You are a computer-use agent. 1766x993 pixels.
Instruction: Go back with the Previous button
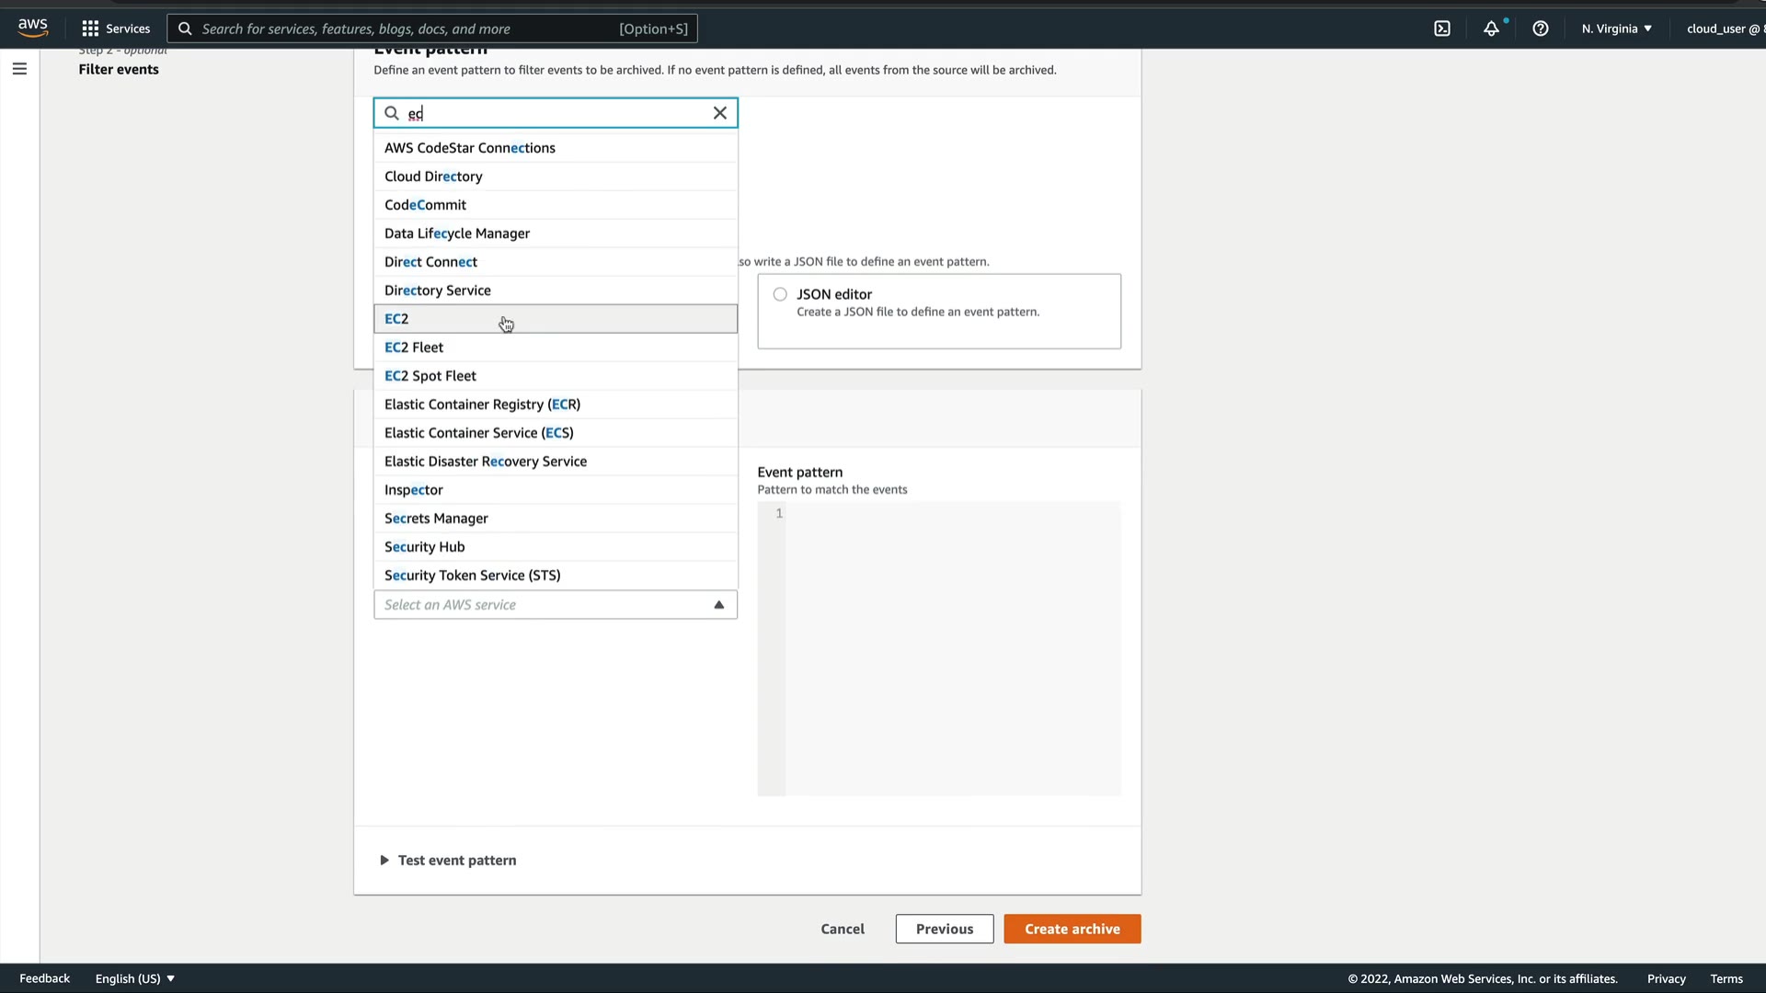(944, 929)
